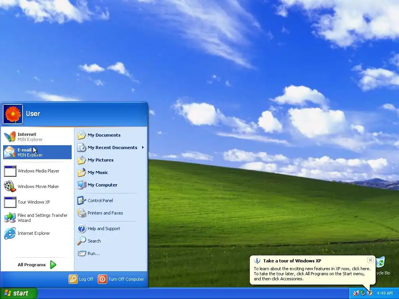Expand All Programs with green arrow
The height and width of the screenshot is (299, 399).
(x=37, y=265)
